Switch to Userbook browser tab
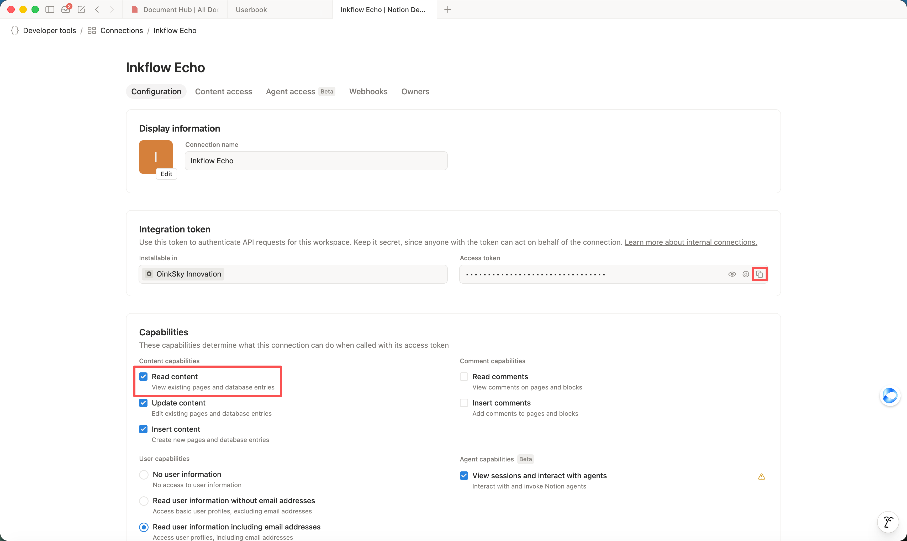907x541 pixels. [x=280, y=9]
